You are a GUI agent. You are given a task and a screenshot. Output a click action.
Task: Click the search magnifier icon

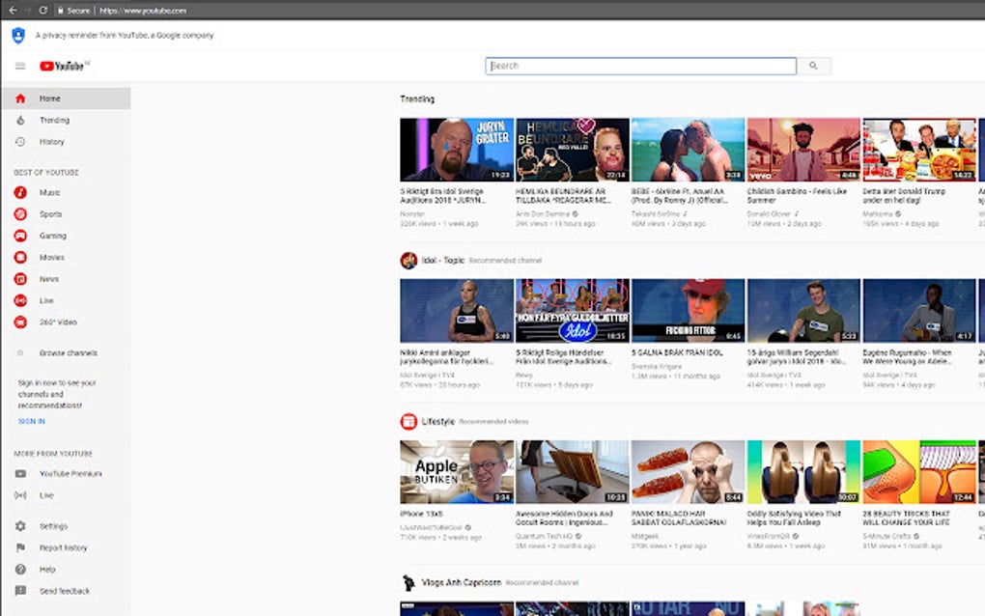[812, 66]
